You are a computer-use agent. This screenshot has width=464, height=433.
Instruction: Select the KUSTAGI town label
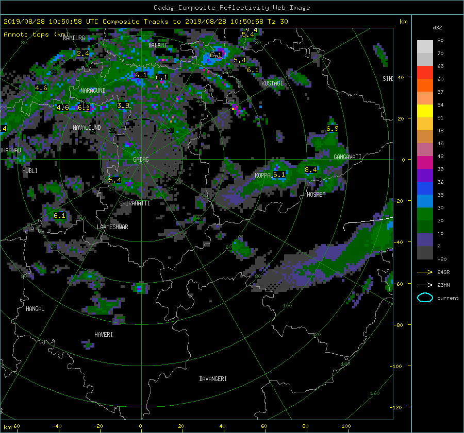tap(272, 83)
